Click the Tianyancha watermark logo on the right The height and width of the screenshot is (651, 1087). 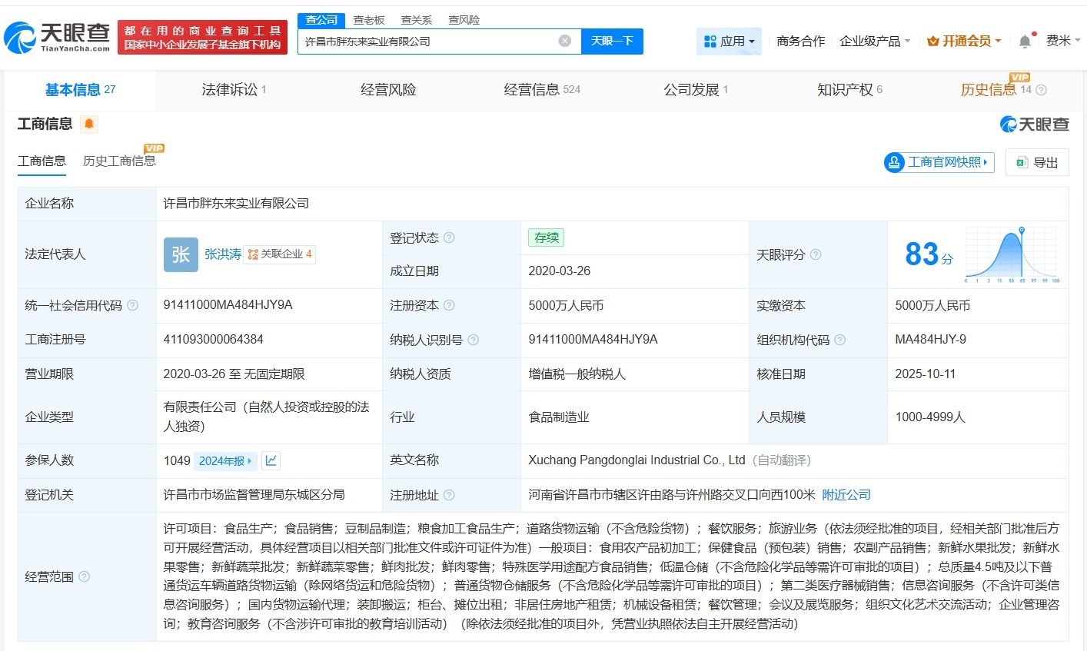(1034, 124)
